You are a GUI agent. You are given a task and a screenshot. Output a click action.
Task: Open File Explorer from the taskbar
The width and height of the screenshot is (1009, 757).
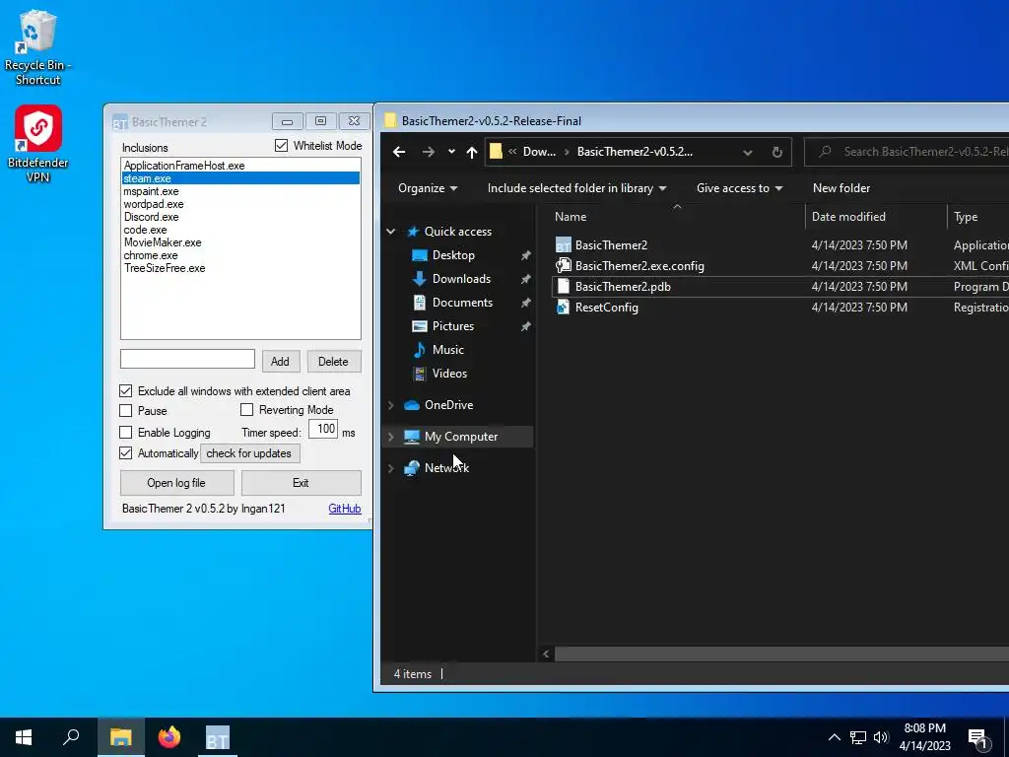[x=120, y=737]
